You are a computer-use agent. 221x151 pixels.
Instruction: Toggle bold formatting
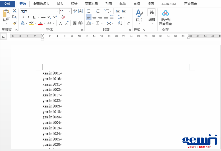(22, 17)
